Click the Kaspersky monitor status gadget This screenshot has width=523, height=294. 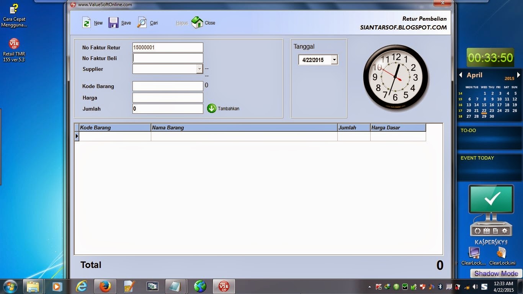[x=492, y=199]
